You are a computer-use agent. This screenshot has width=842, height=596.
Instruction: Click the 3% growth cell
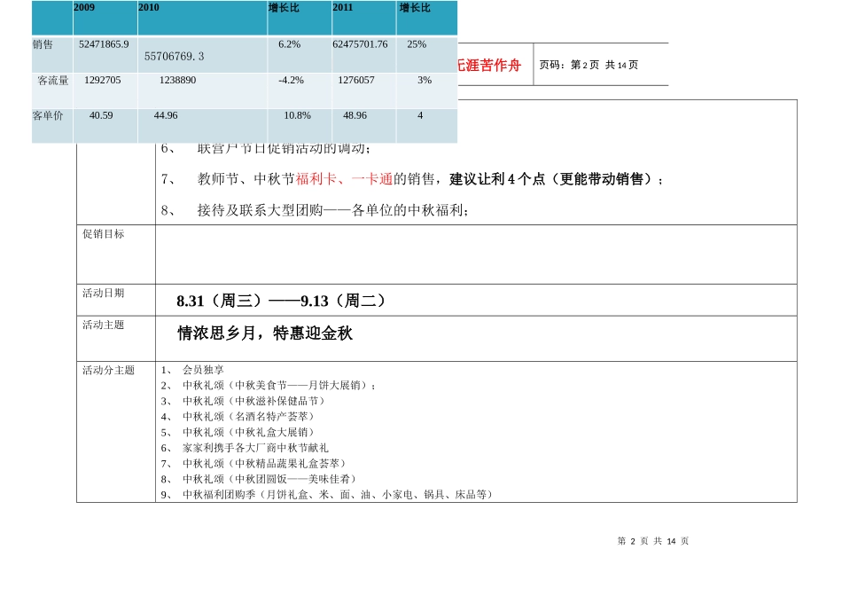tap(425, 80)
